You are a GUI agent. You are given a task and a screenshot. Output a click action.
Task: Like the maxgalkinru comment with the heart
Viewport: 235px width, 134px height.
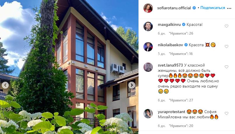227,26
